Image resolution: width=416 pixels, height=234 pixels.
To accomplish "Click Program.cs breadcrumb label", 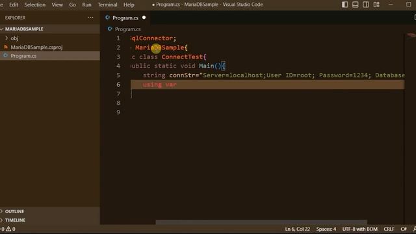I will [x=127, y=29].
